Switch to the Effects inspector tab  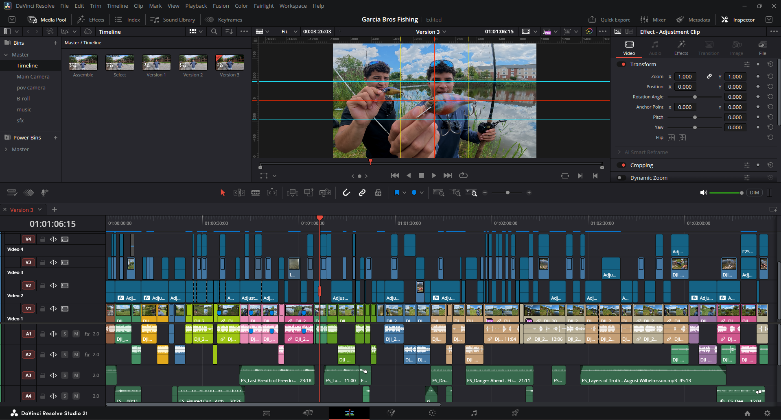click(x=681, y=48)
